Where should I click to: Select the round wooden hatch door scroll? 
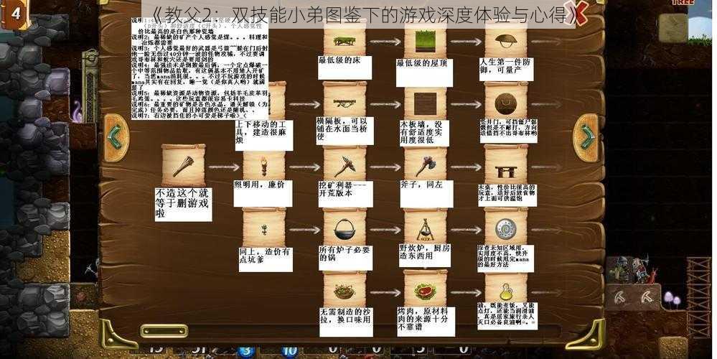click(x=506, y=101)
